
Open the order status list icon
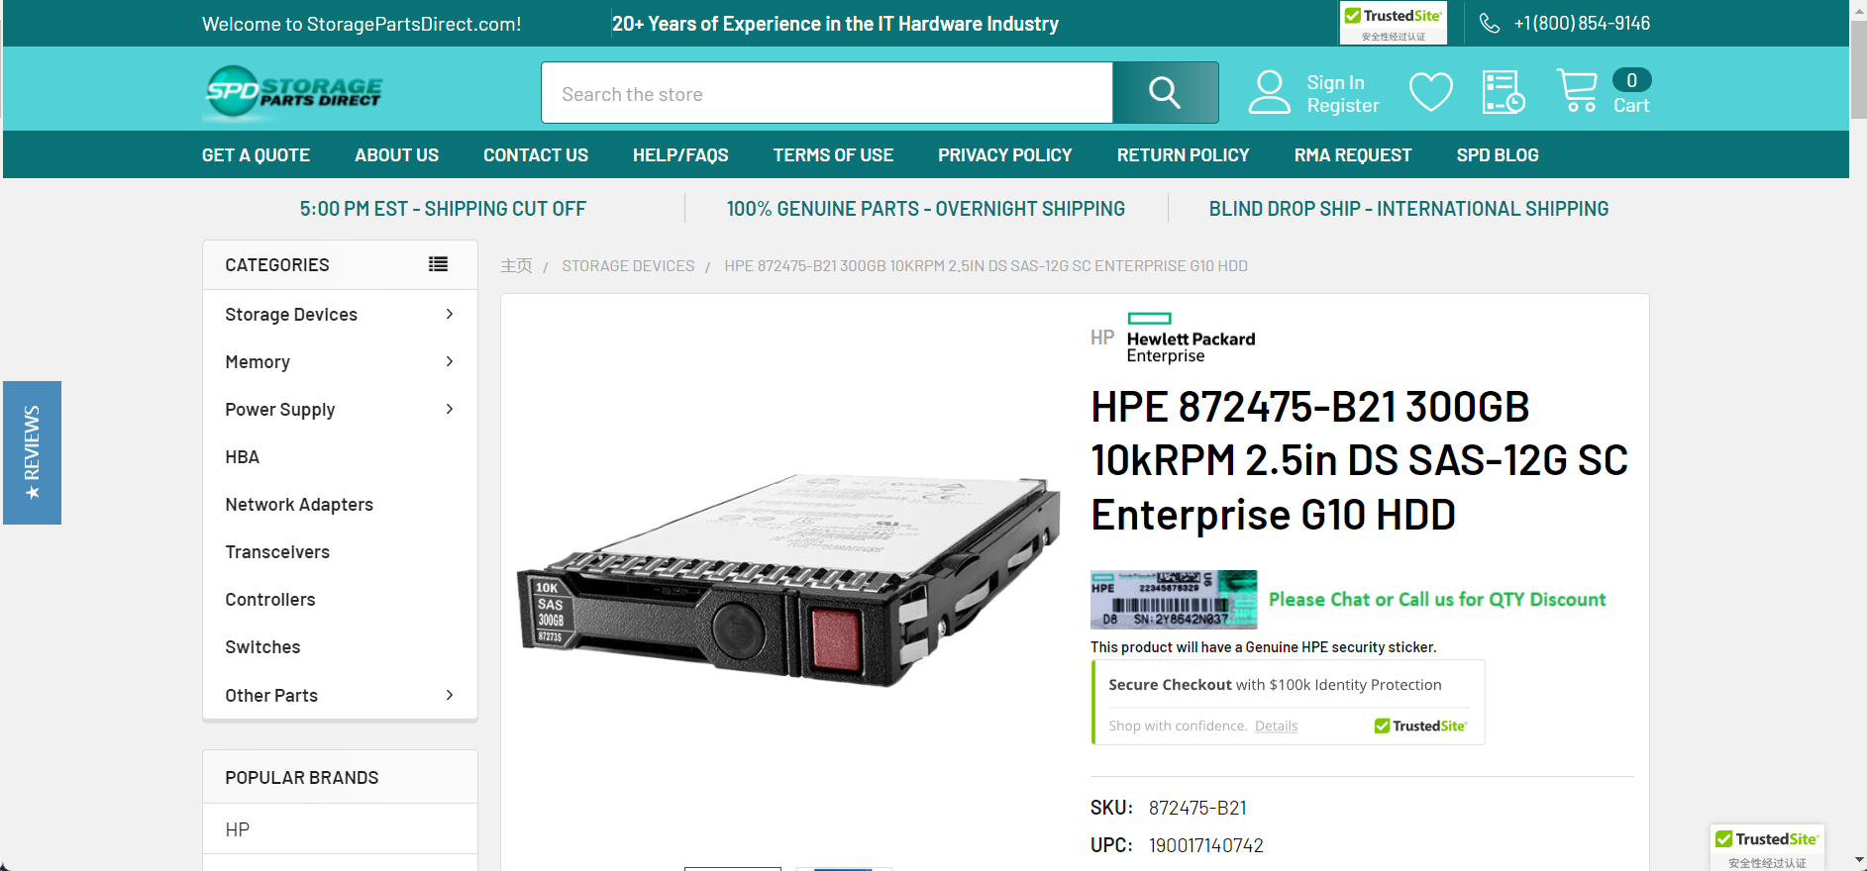[x=1503, y=92]
